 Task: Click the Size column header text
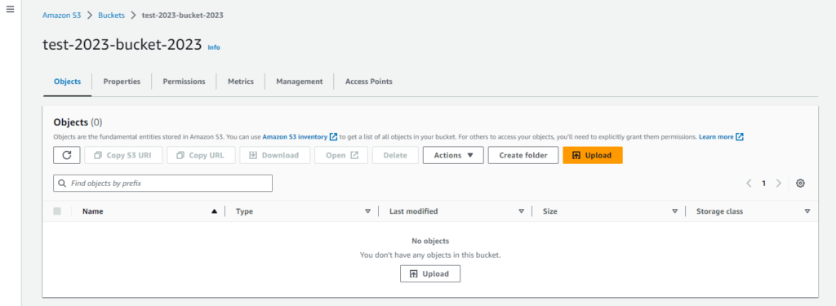(x=549, y=211)
